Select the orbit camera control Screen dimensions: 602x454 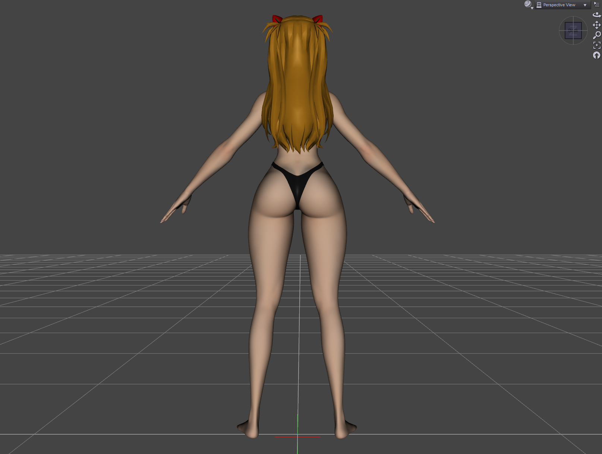click(x=597, y=15)
